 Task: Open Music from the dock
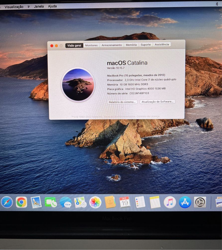(x=170, y=202)
